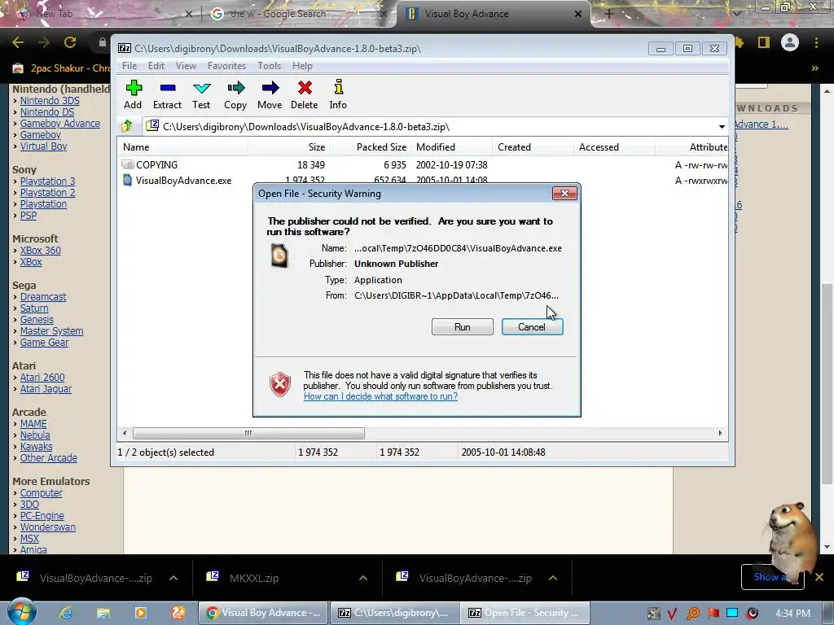The image size is (834, 625).
Task: Close the Open File Security Warning dialog
Action: [564, 194]
